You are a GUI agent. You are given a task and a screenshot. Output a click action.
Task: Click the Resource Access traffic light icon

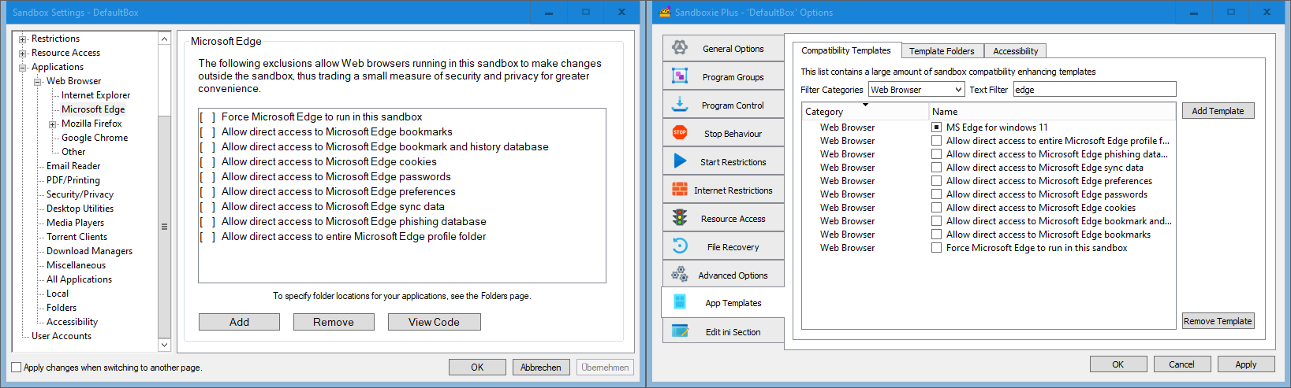click(x=680, y=218)
